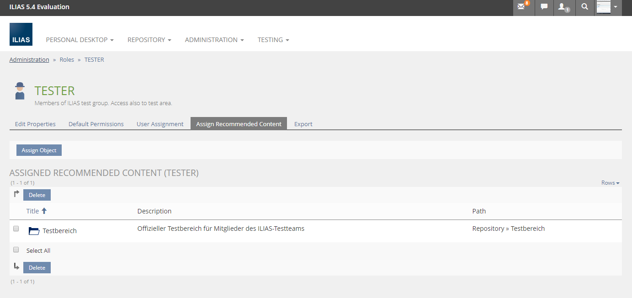This screenshot has width=632, height=298.
Task: Click the search magnifier icon
Action: [x=584, y=7]
